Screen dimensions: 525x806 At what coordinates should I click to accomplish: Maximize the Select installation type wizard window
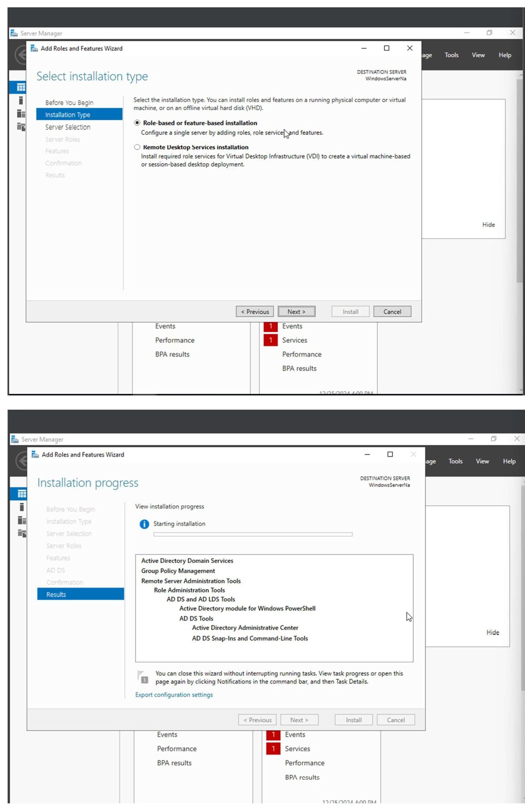(x=387, y=48)
